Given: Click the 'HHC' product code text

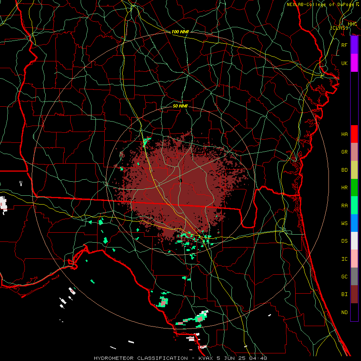Looking at the screenshot, I should (352, 24).
